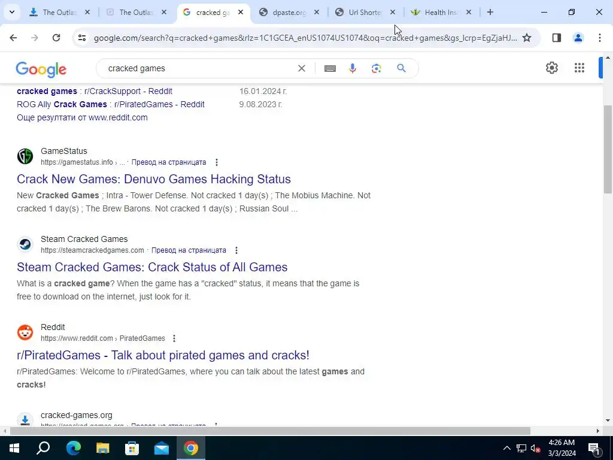Close the dpaste.org tab
The width and height of the screenshot is (613, 460).
pos(317,12)
